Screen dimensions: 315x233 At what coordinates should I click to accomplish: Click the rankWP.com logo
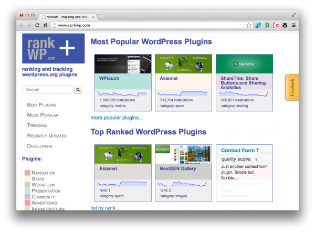tap(53, 48)
